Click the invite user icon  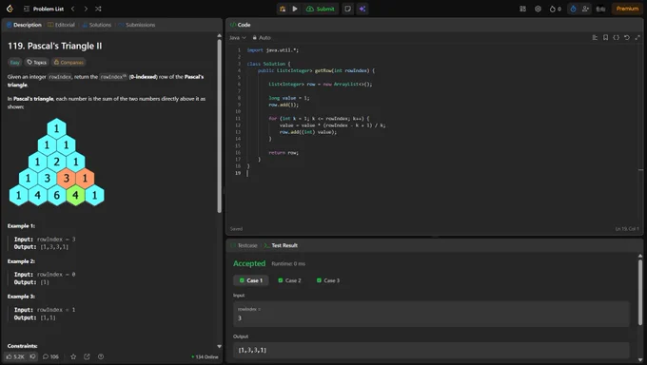[x=585, y=9]
